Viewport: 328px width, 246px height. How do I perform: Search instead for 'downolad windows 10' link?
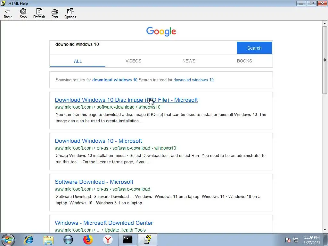pyautogui.click(x=193, y=80)
